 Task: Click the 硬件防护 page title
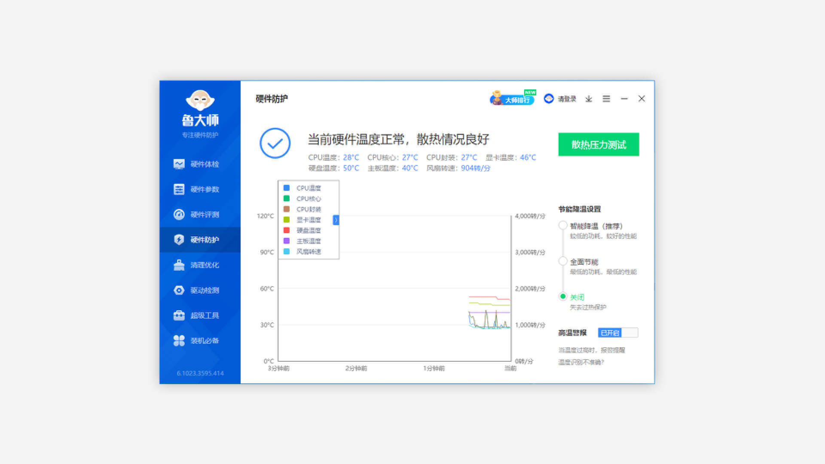pos(271,98)
